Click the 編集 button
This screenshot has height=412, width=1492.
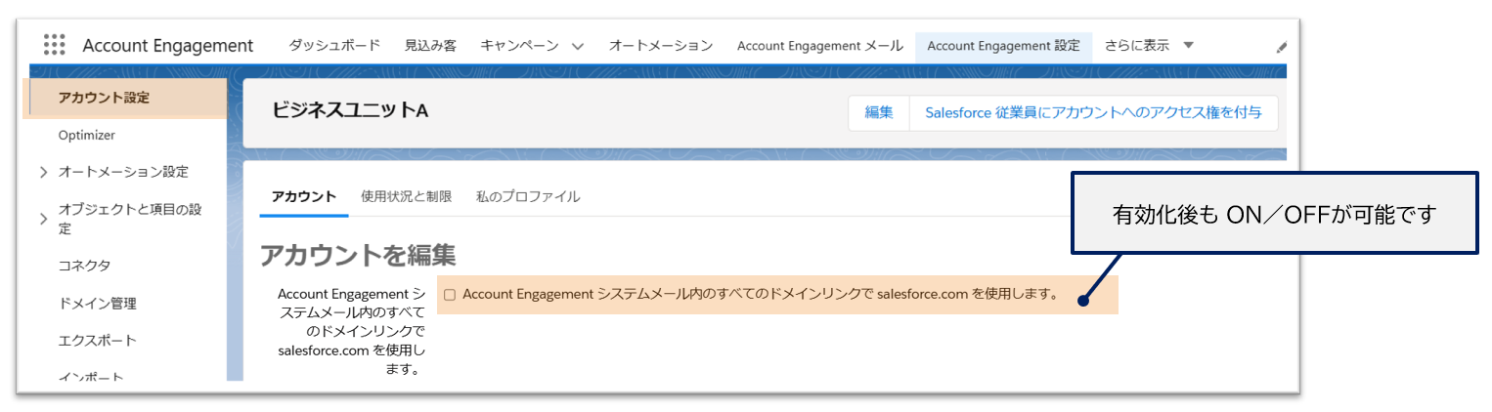879,112
